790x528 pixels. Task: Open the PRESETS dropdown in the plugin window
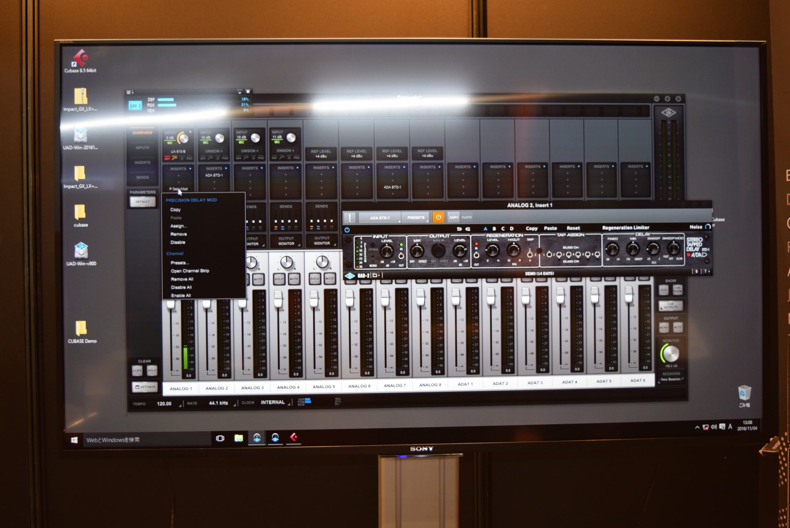coord(416,218)
